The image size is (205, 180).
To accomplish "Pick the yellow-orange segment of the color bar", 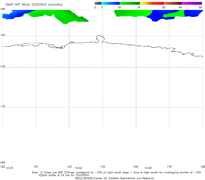I will (x=147, y=3).
